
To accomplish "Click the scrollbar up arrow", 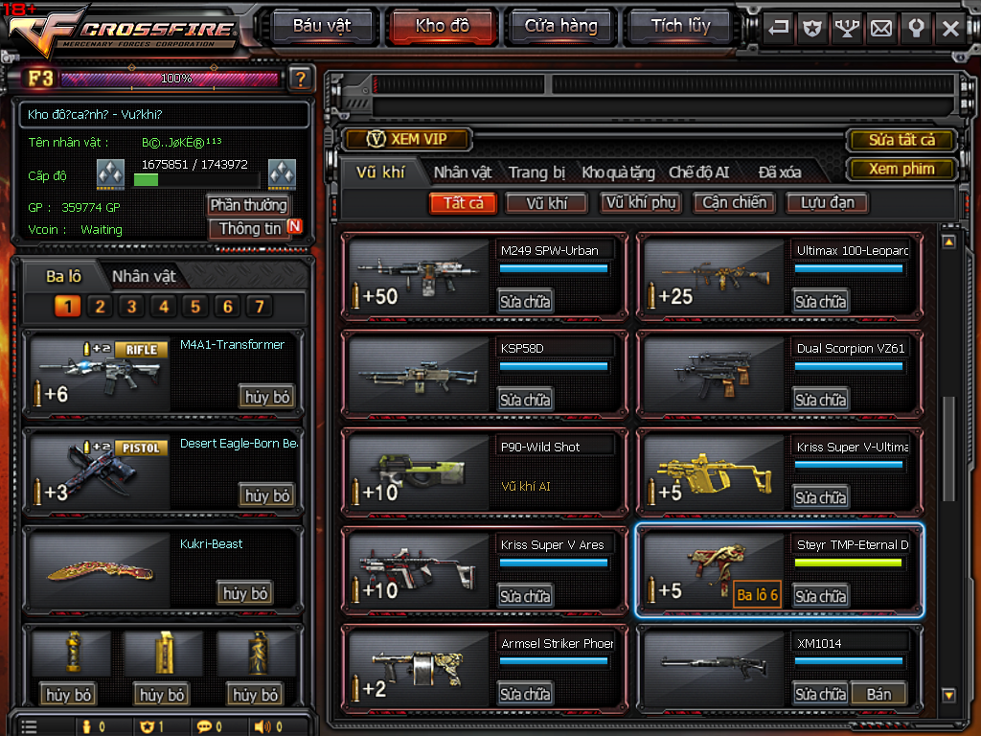I will point(948,241).
